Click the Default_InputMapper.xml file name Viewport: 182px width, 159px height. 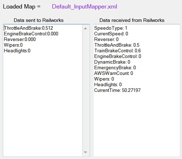(85, 7)
